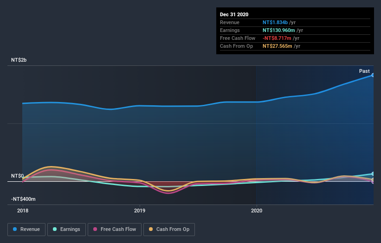The height and width of the screenshot is (243, 381).
Task: Click the NT$27.565m cash from op value
Action: [x=277, y=46]
